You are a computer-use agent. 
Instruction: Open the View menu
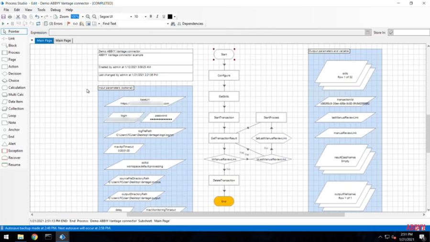pyautogui.click(x=28, y=10)
